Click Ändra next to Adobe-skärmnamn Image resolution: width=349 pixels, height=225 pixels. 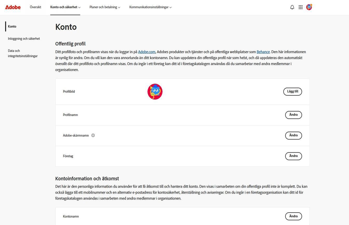[293, 135]
